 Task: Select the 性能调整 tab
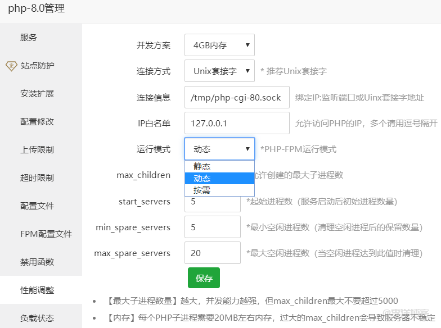point(37,290)
